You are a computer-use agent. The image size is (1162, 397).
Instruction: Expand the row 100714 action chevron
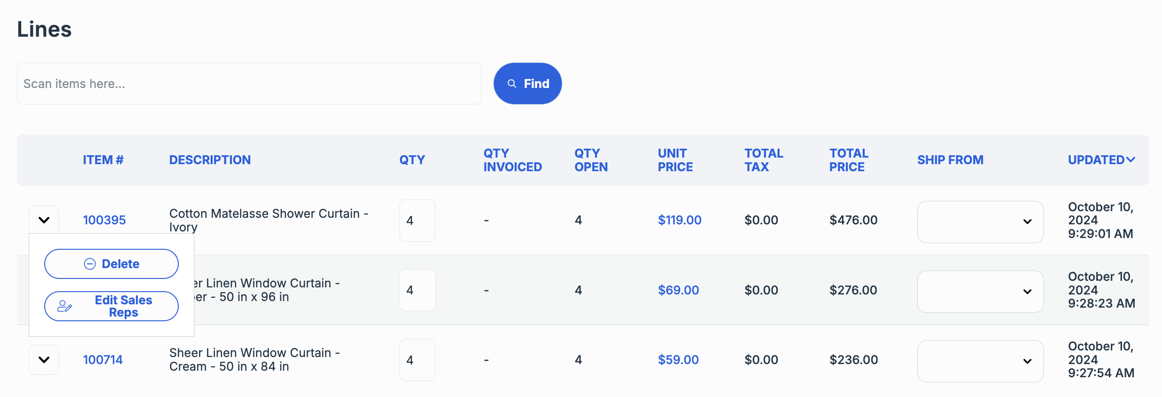[44, 360]
